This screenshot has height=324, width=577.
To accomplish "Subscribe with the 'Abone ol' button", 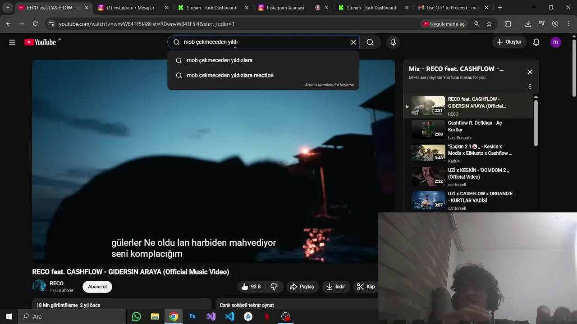I will click(97, 287).
